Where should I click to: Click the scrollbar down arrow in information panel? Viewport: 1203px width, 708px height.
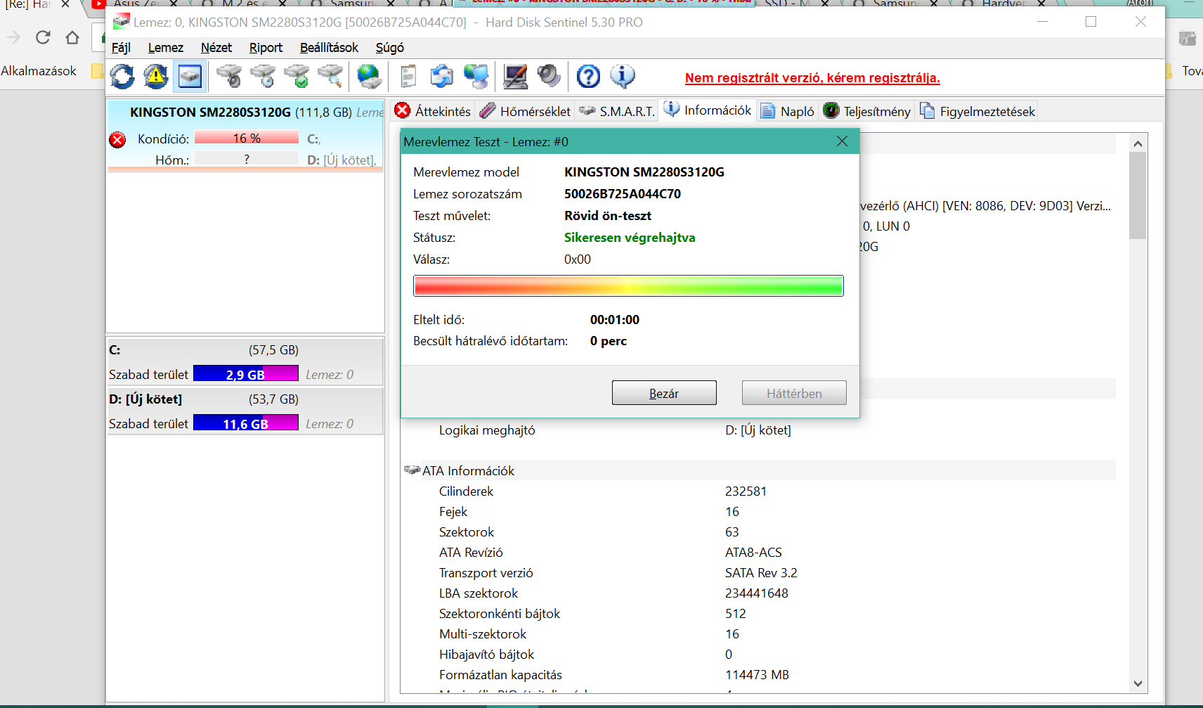tap(1138, 683)
